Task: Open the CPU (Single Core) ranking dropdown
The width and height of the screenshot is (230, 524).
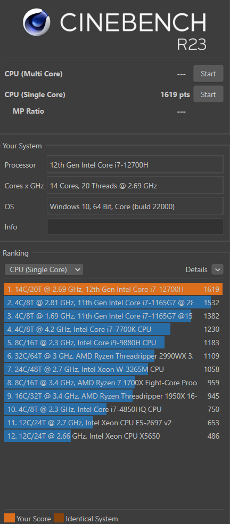Action: pos(44,269)
